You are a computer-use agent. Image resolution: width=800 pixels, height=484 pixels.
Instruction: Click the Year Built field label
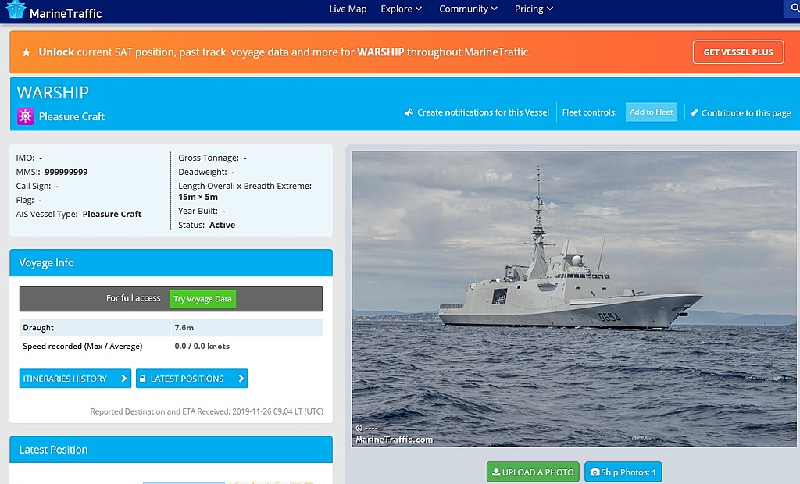[198, 211]
